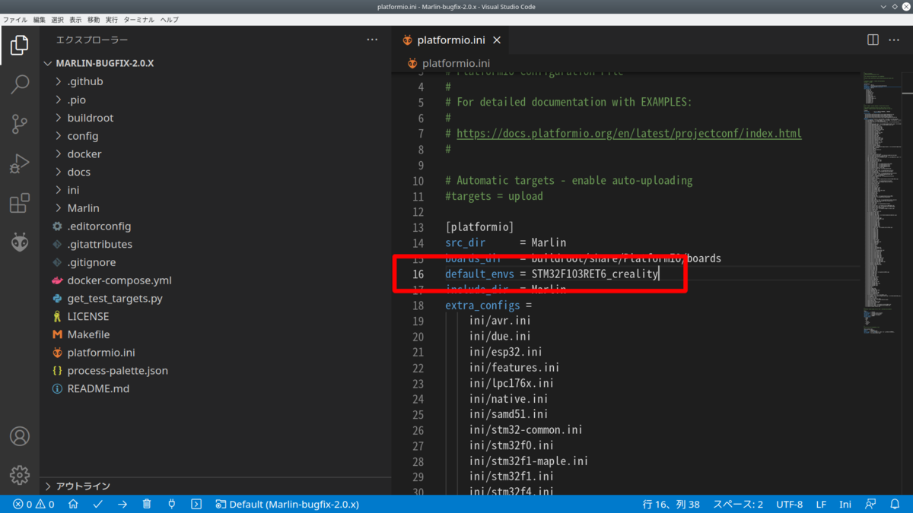Open get_test_targets.py file
The height and width of the screenshot is (513, 913).
point(215,299)
